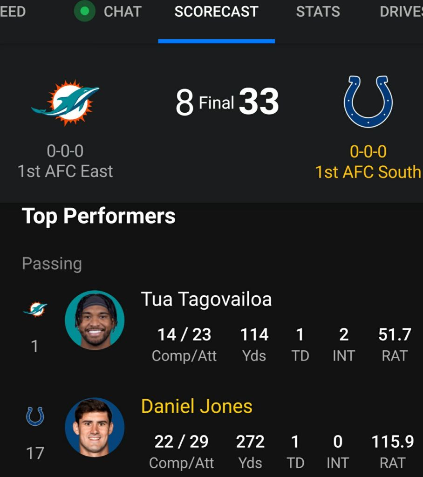Tap the Dolphins 1st AFC East standing
Viewport: 423px width, 477px height.
click(65, 171)
